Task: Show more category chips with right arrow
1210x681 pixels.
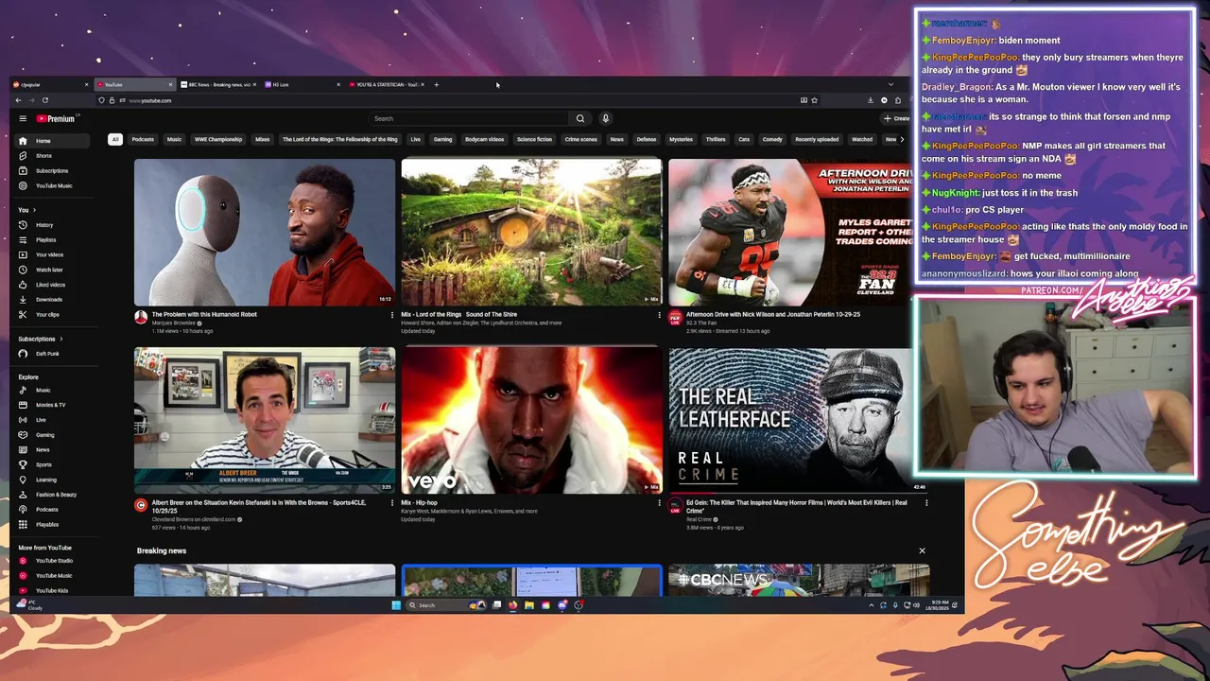Action: pyautogui.click(x=902, y=139)
